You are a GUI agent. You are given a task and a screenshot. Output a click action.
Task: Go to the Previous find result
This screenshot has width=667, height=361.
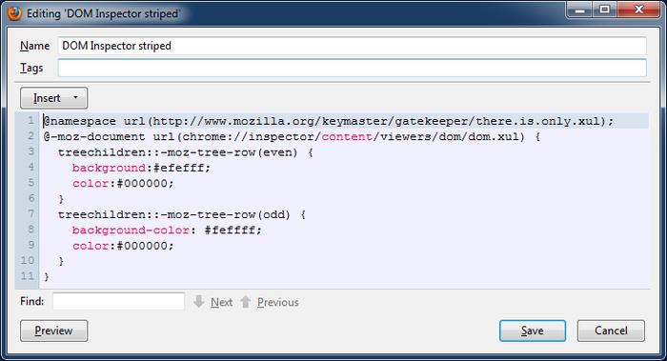pyautogui.click(x=278, y=302)
